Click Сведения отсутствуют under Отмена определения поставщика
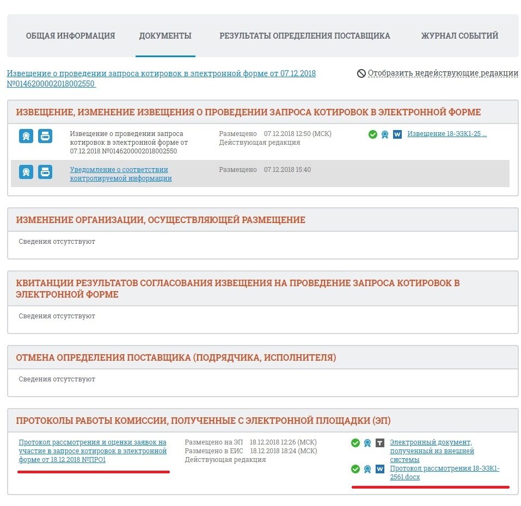Viewport: 521px width, 506px height. [57, 379]
